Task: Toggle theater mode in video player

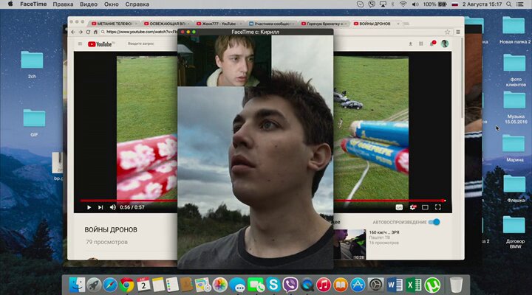Action: click(x=425, y=207)
